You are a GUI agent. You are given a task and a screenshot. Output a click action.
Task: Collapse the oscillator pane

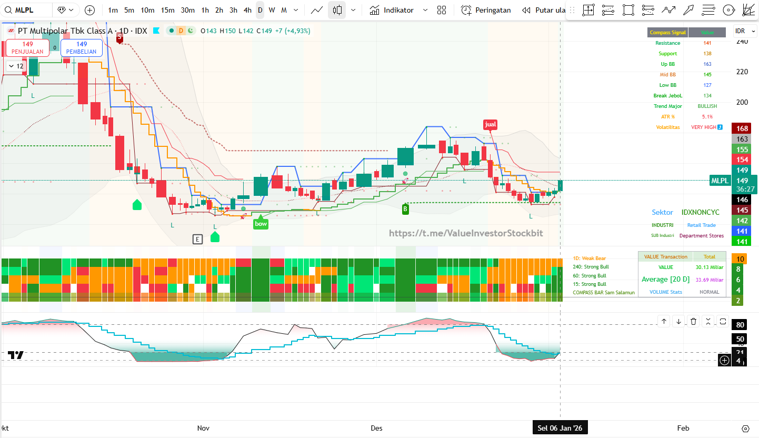click(x=708, y=321)
